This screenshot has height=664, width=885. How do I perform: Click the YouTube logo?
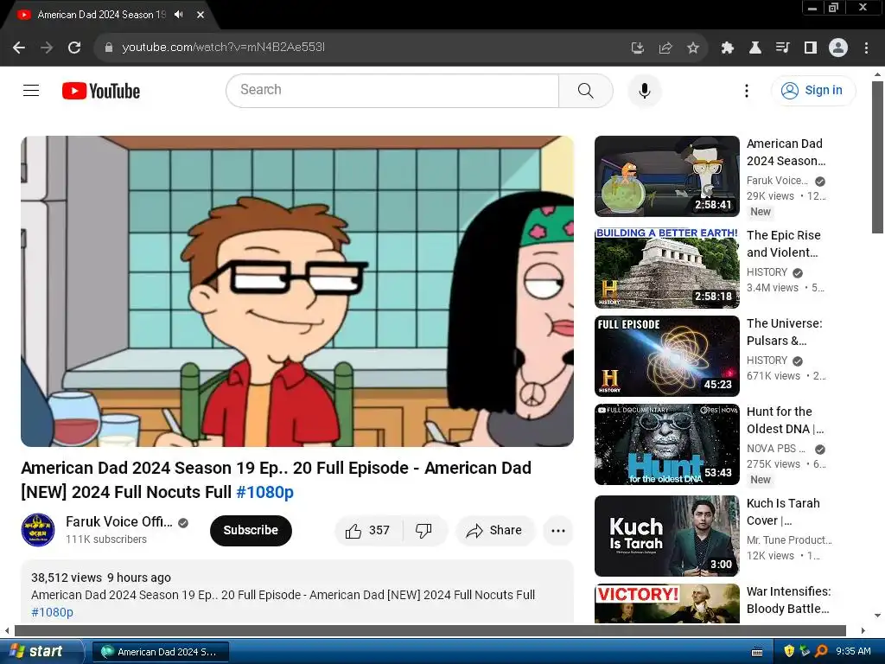[101, 91]
